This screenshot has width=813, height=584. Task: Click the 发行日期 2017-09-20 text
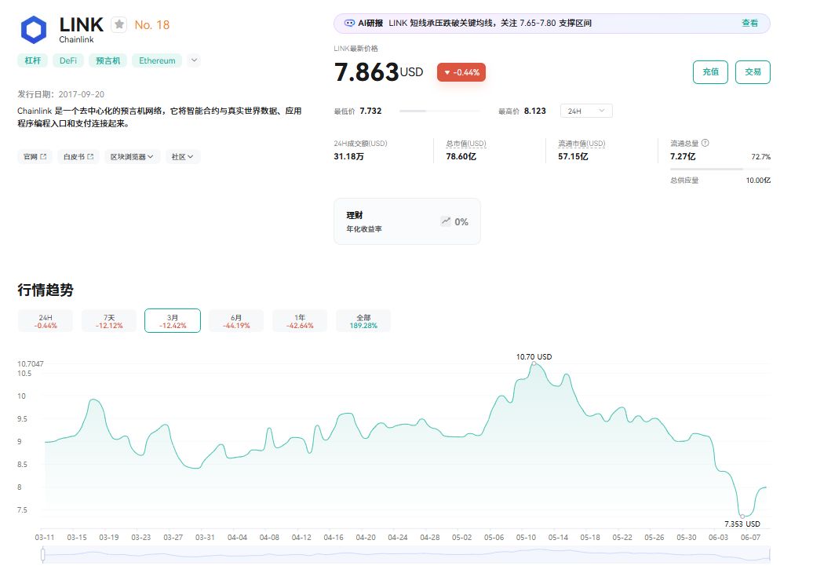click(x=61, y=94)
